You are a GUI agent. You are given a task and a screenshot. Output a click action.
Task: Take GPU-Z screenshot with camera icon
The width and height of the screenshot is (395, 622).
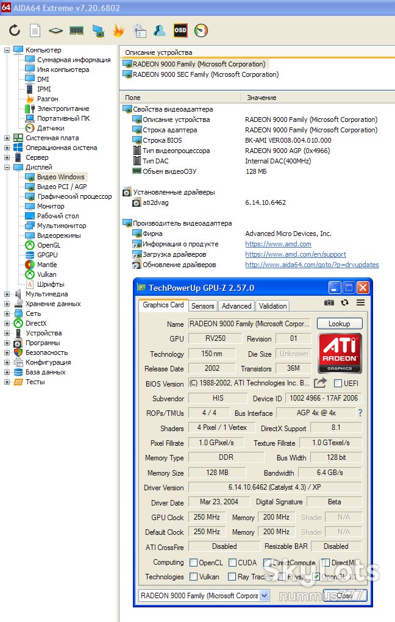[x=329, y=302]
